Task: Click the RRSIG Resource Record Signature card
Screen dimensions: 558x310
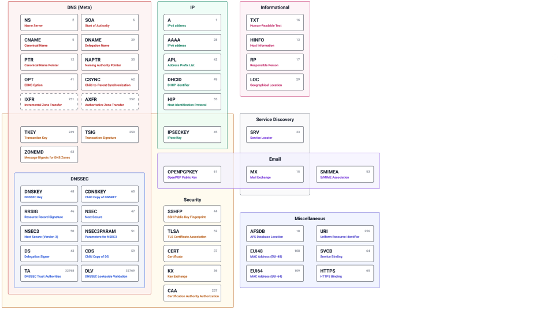Action: pos(49,214)
